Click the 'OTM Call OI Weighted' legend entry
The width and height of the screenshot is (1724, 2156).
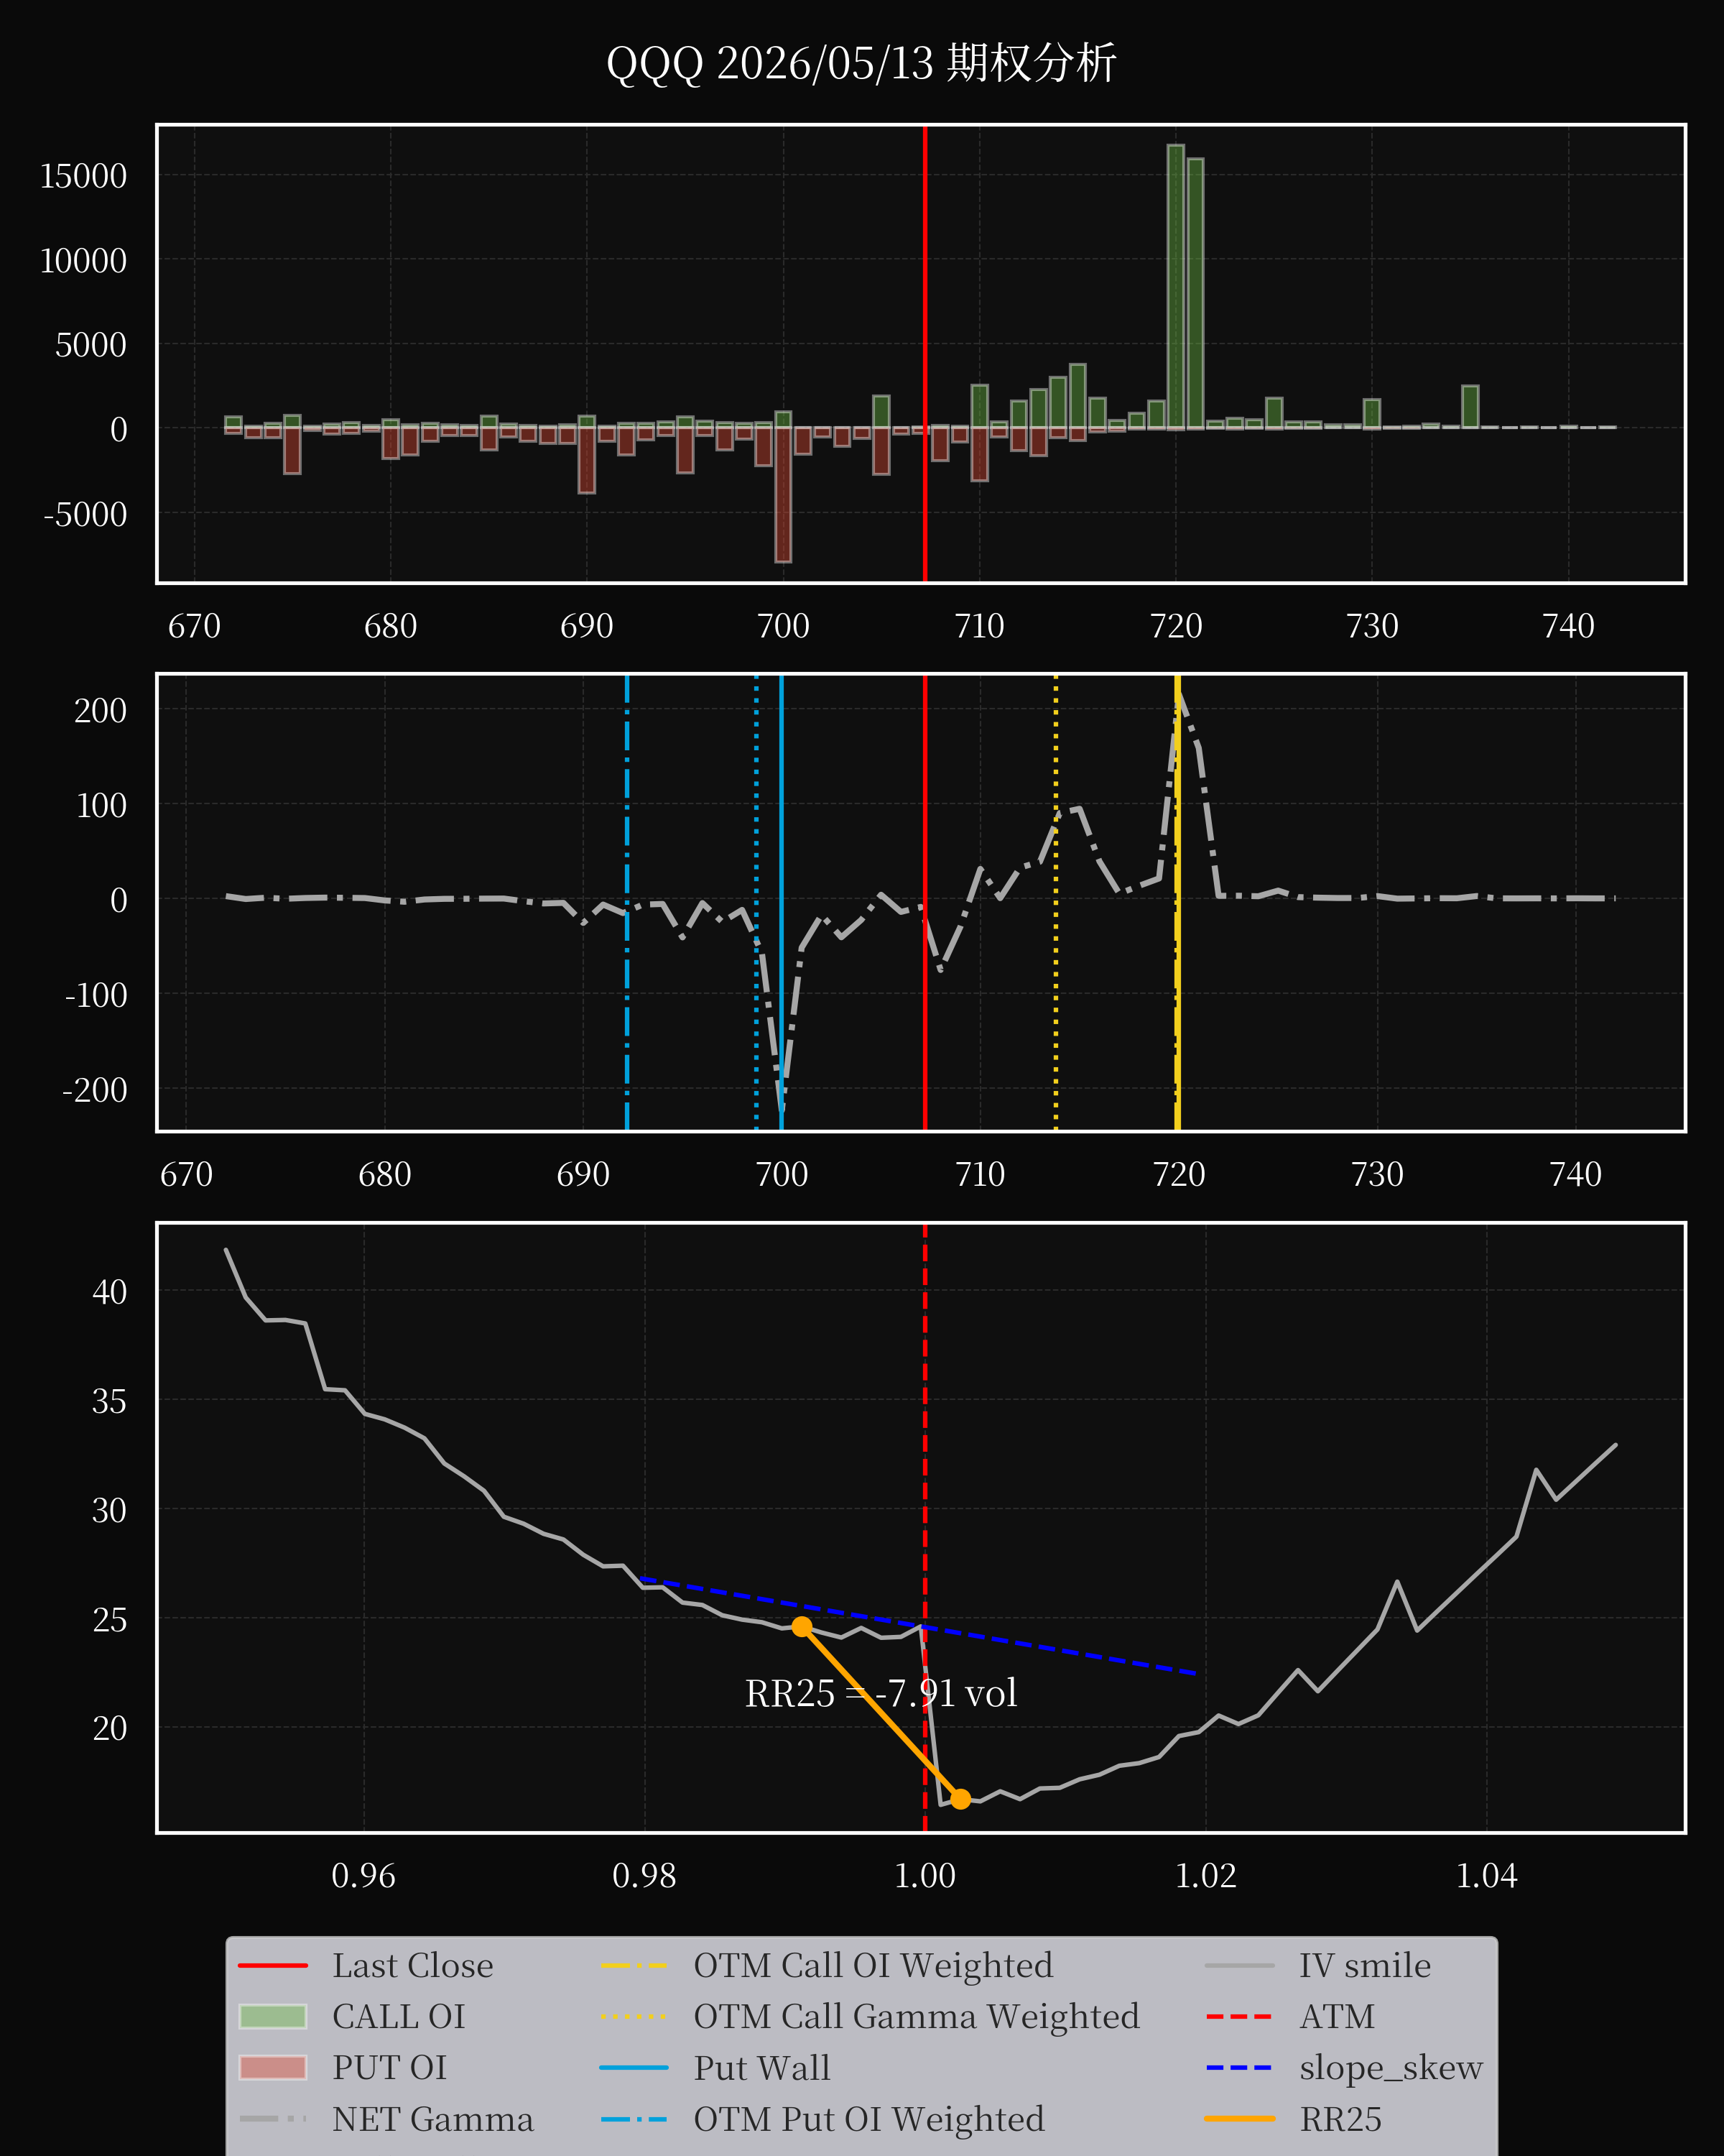(x=873, y=1965)
